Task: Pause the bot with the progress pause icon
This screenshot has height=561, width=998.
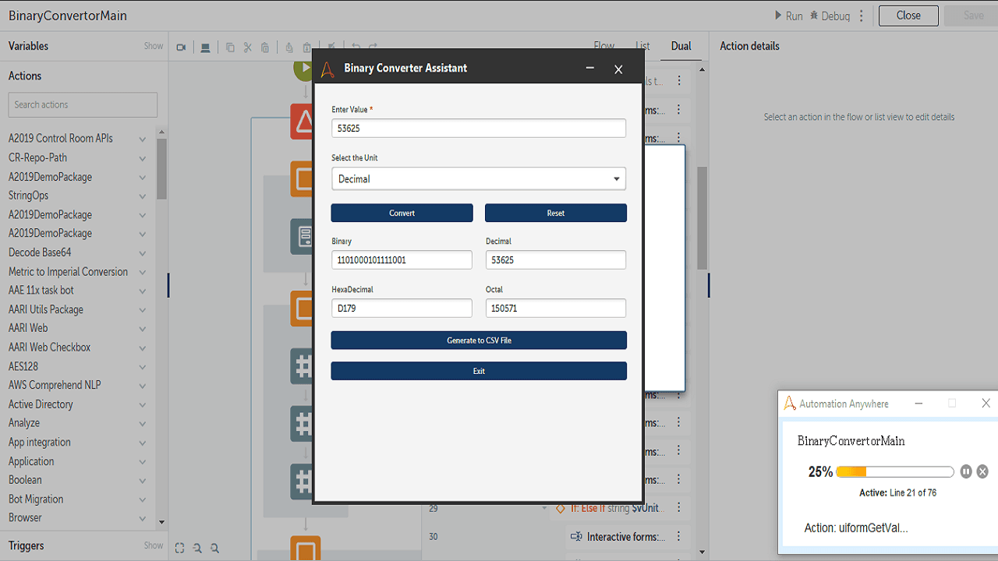Action: [x=966, y=471]
